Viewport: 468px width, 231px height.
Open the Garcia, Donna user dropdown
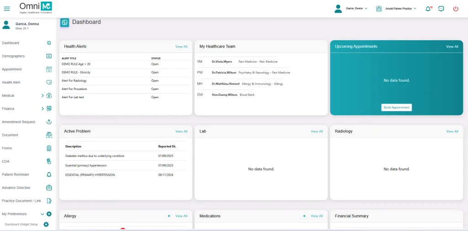click(356, 9)
